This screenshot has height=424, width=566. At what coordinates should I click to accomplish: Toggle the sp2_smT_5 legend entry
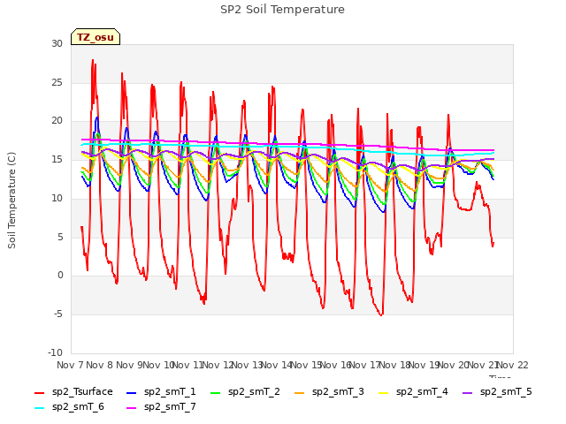(497, 391)
